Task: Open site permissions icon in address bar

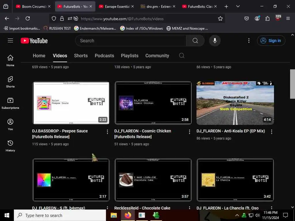Action: pos(70,19)
